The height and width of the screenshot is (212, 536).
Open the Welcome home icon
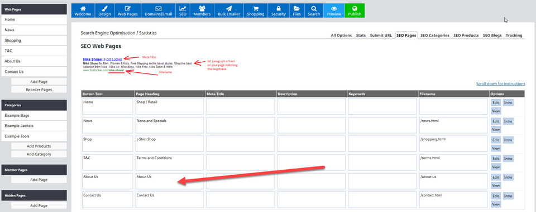[83, 8]
